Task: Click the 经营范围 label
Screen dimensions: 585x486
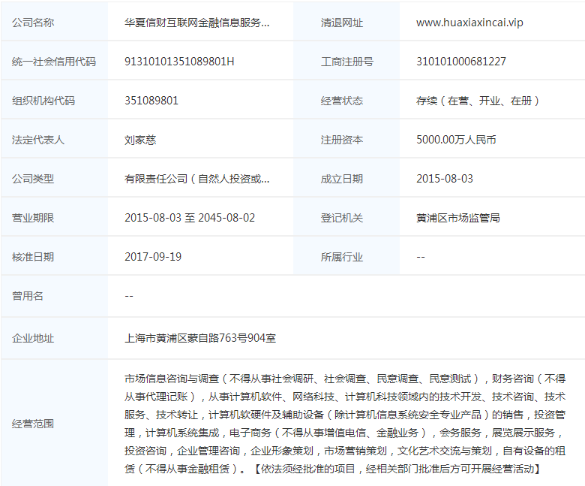Action: (33, 424)
